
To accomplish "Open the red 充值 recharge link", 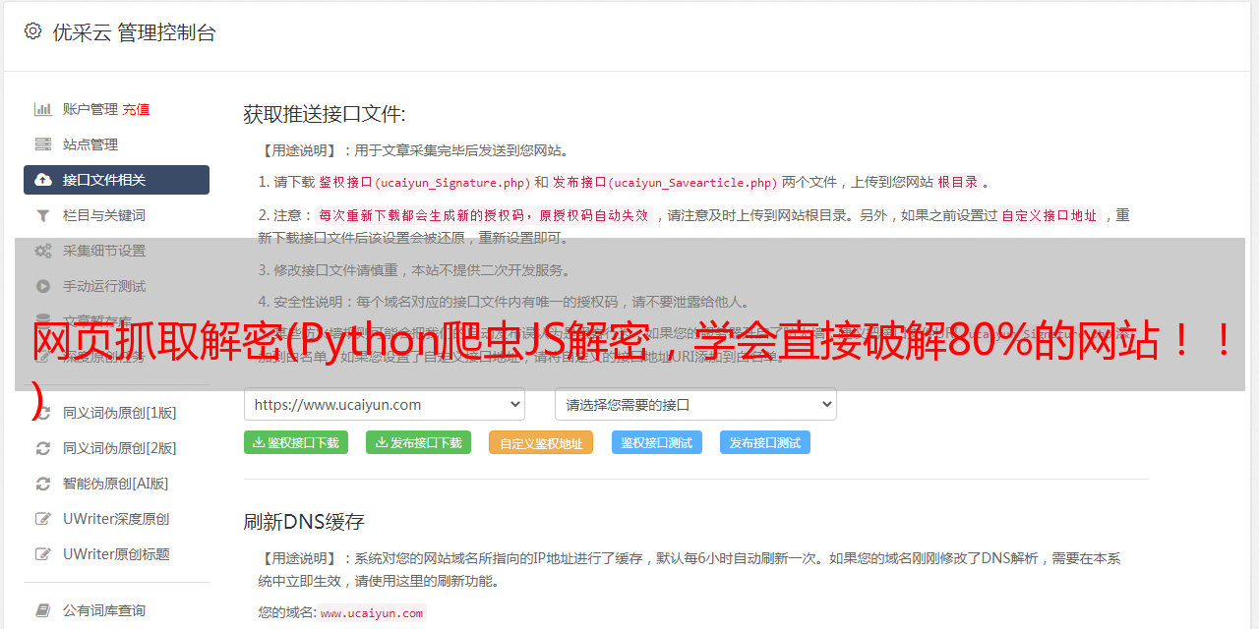I will coord(137,109).
